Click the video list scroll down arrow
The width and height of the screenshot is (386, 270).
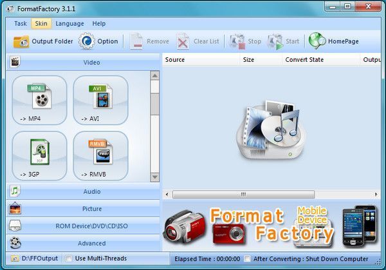point(154,177)
